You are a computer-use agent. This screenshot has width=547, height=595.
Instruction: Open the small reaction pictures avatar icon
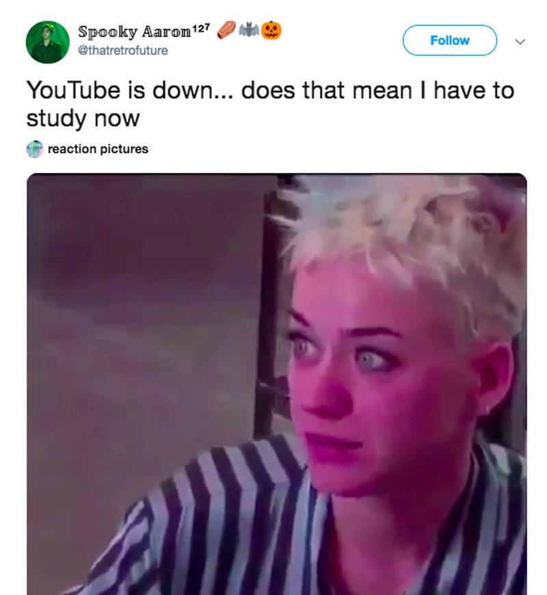pos(35,149)
